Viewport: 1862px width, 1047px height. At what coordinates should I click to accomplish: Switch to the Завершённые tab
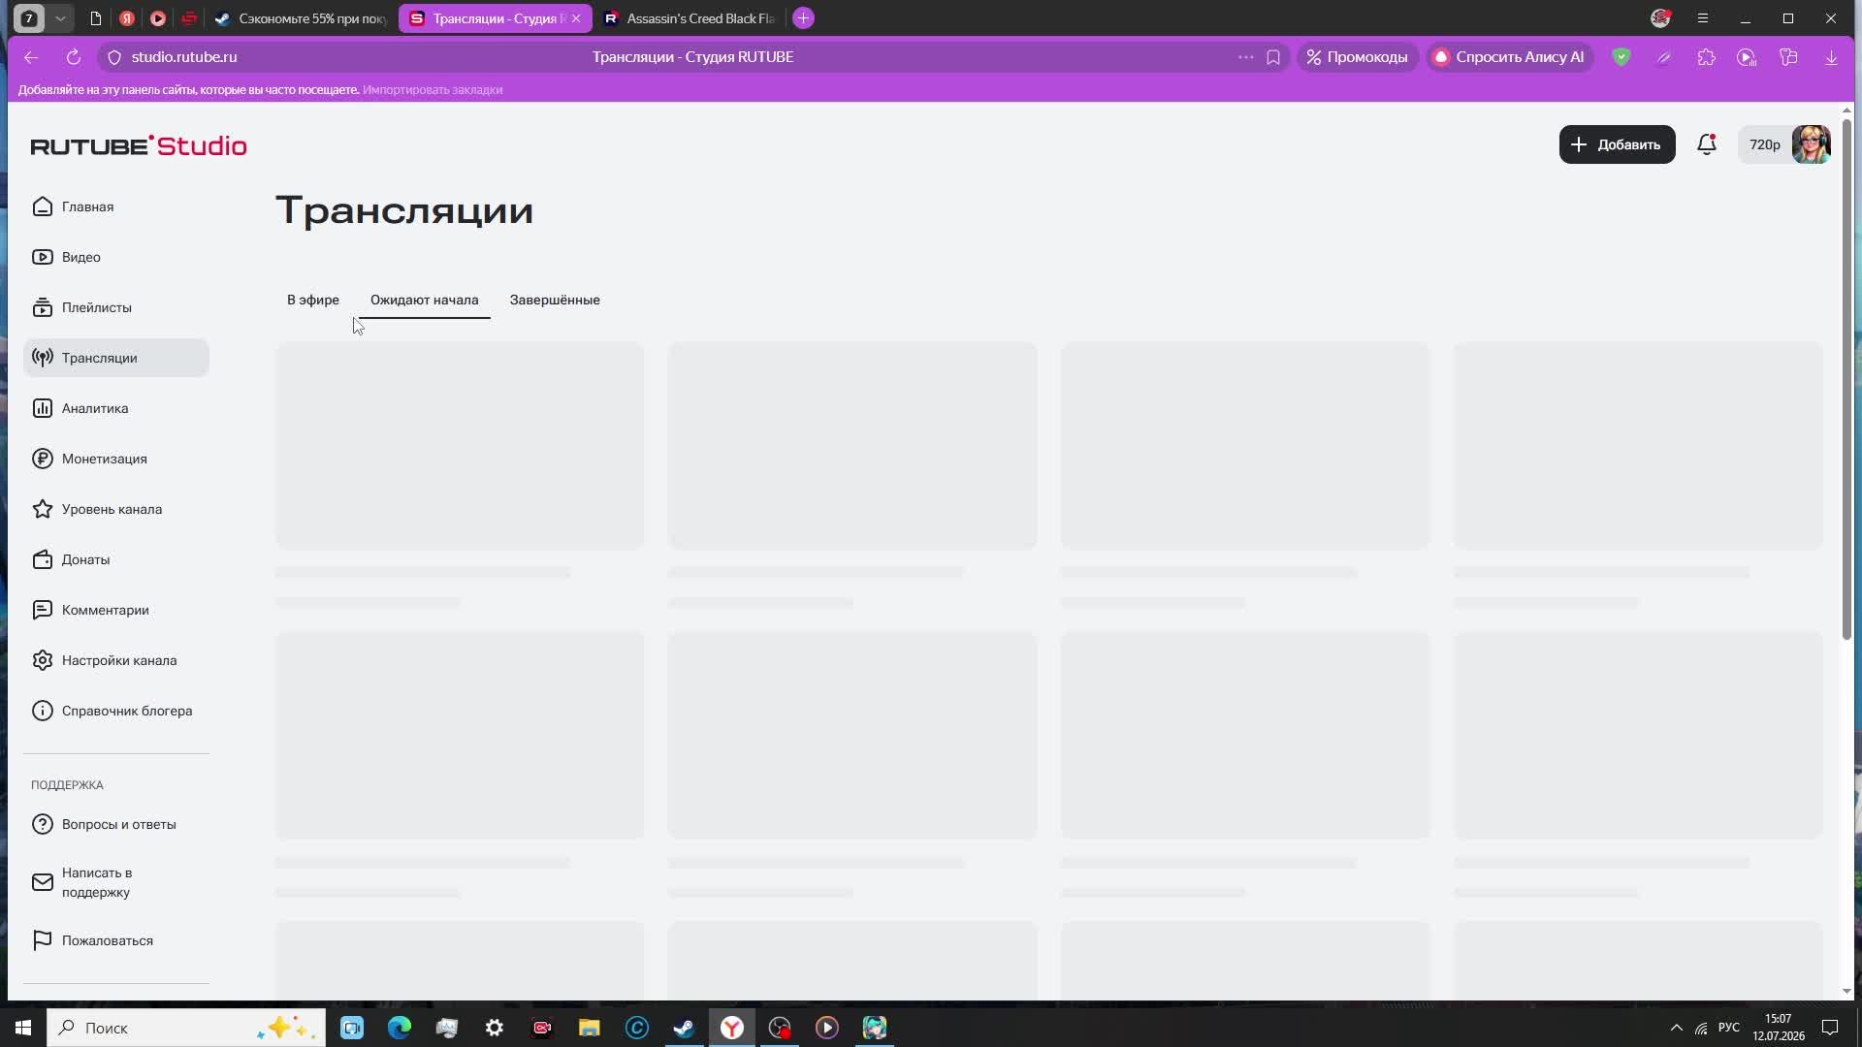[x=555, y=300]
